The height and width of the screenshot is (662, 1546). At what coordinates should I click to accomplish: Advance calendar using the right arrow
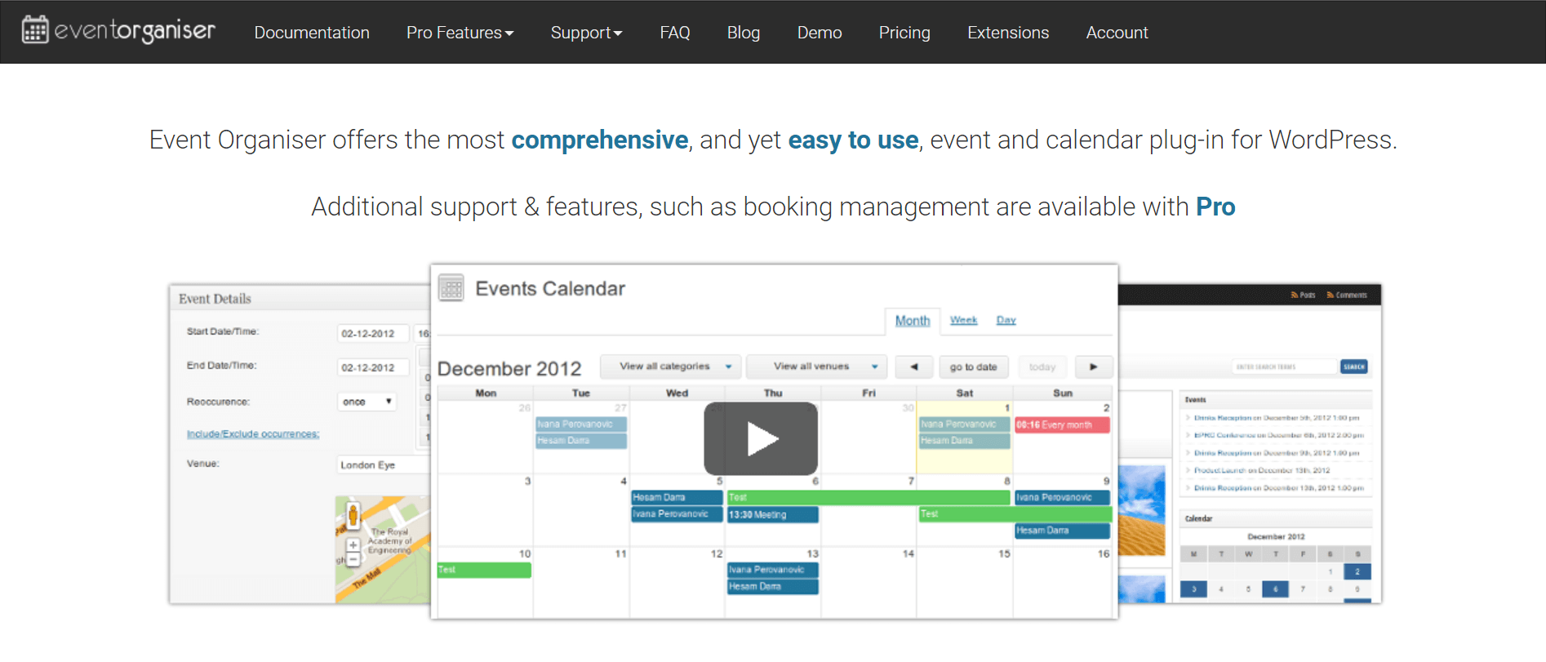point(1094,367)
